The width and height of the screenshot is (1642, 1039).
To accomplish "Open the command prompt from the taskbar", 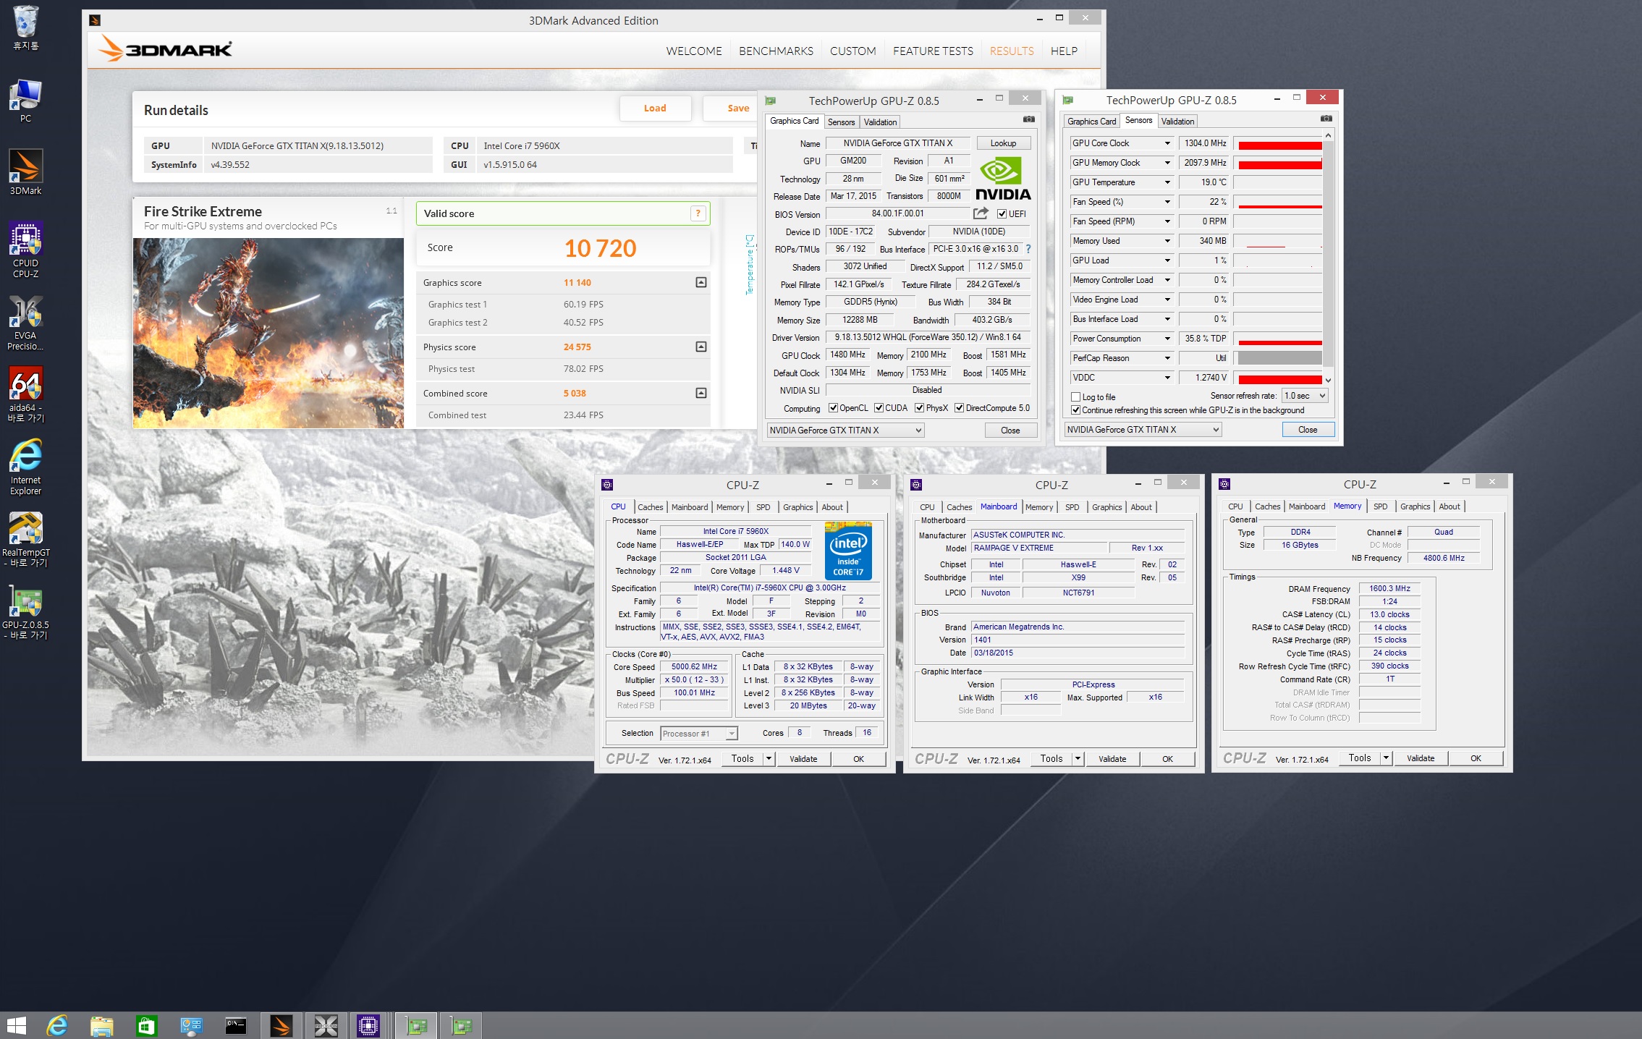I will pos(236,1025).
